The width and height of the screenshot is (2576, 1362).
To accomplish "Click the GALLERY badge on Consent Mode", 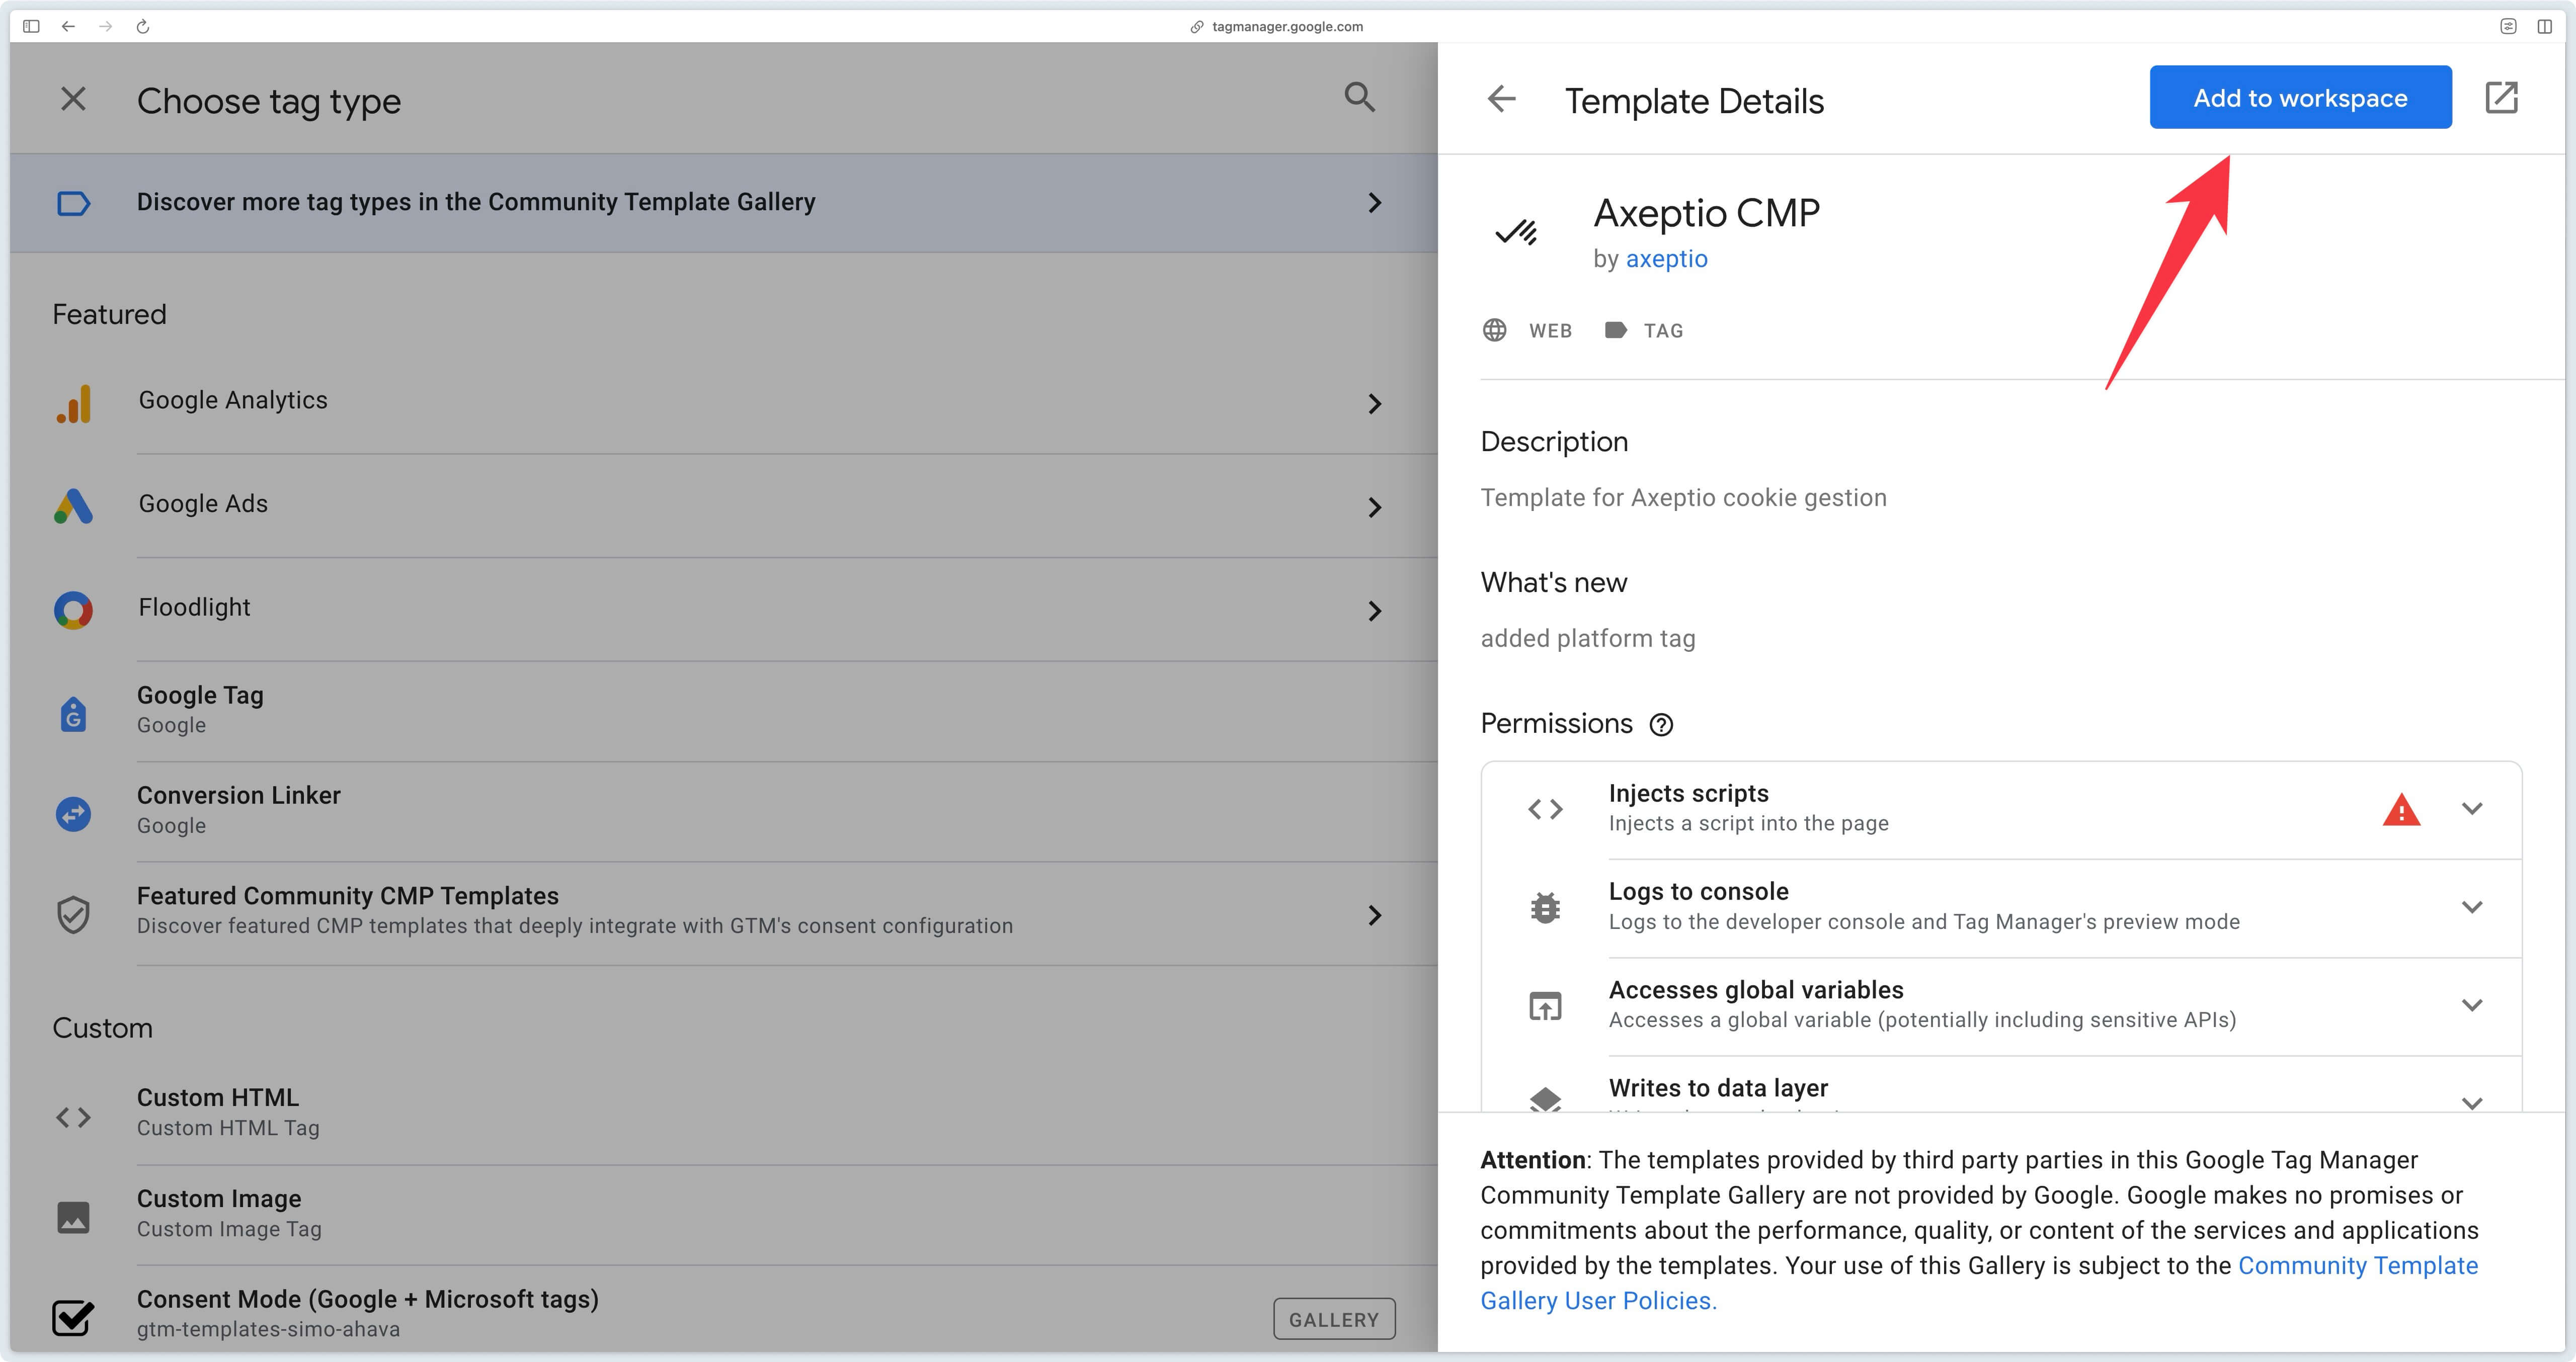I will (1333, 1319).
